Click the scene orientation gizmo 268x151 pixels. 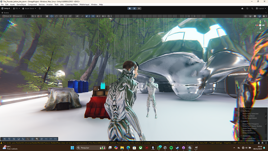260,25
